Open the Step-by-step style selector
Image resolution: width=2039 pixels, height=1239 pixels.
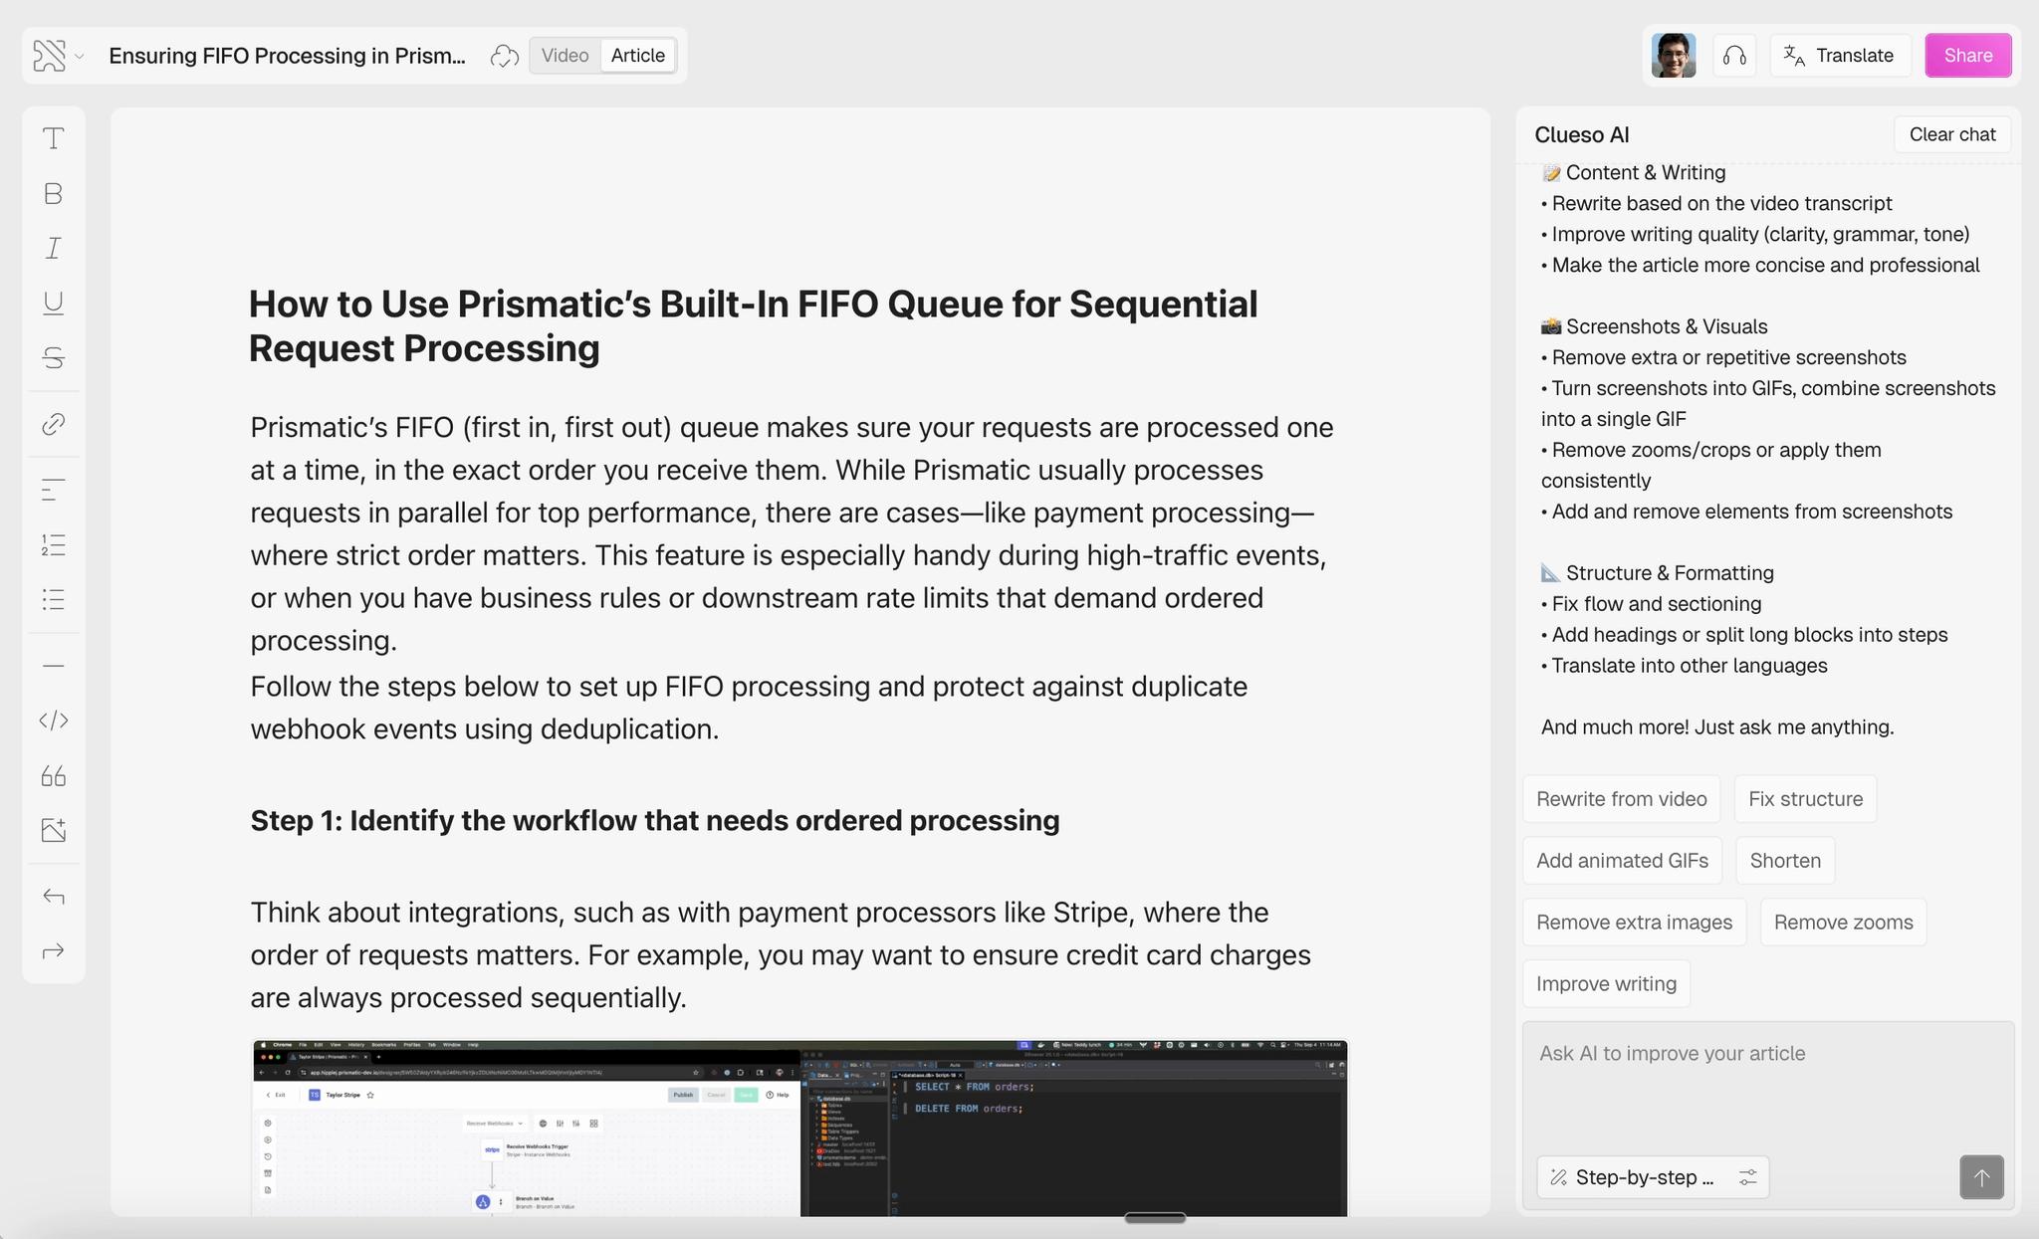[x=1652, y=1177]
